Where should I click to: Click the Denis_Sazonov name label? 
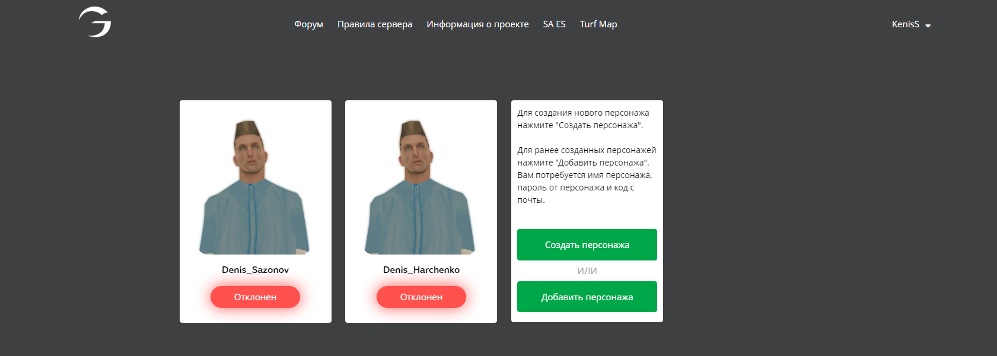coord(255,269)
